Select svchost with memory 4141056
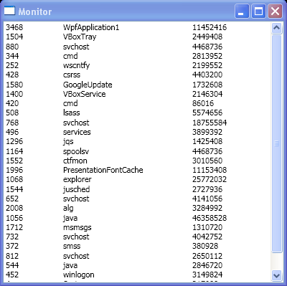The width and height of the screenshot is (287, 286). coord(76,199)
